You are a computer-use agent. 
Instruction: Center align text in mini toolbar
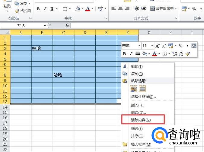click(138, 53)
